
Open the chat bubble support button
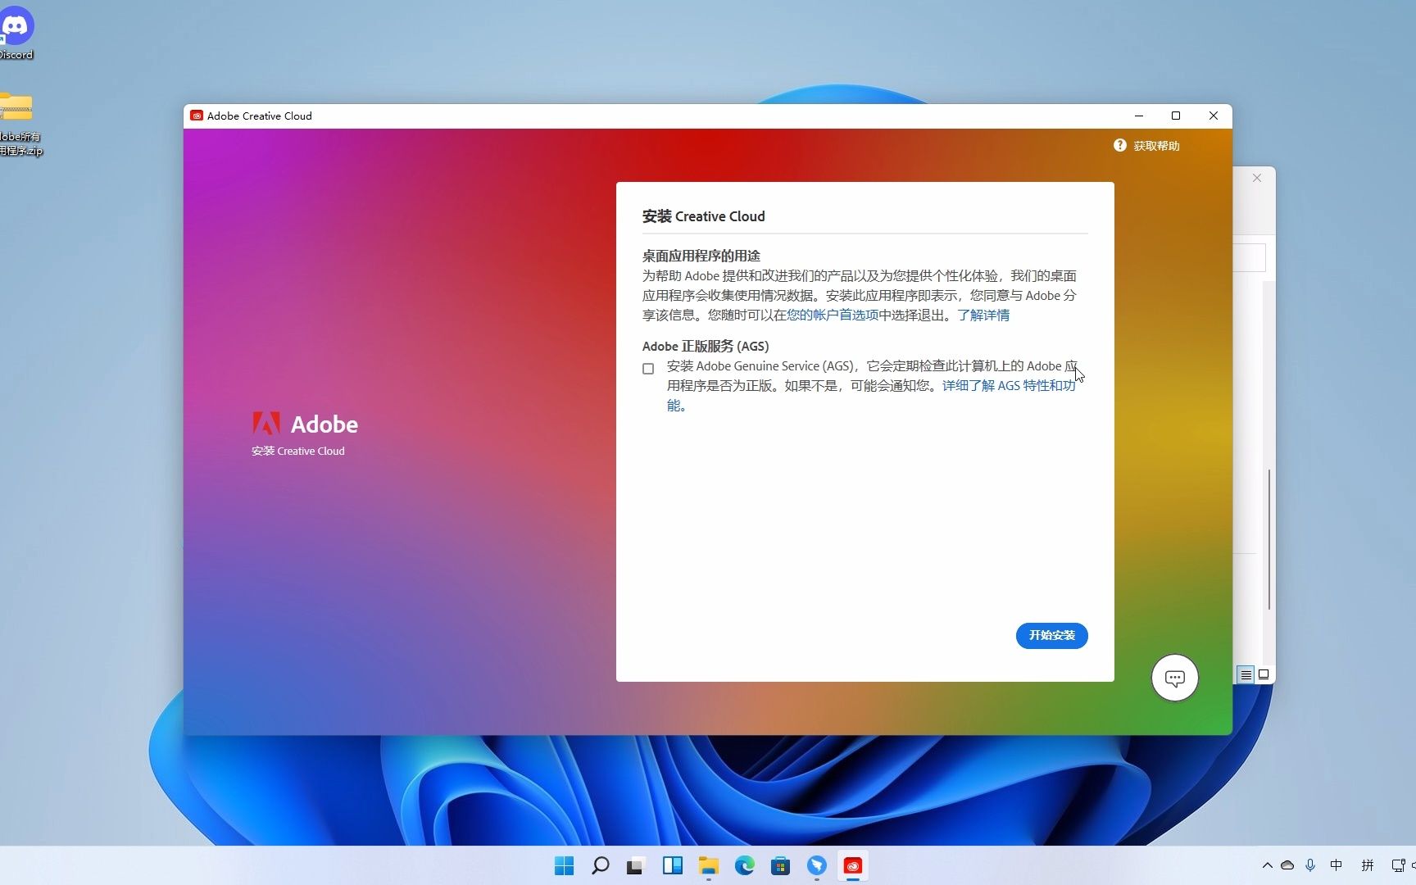(x=1174, y=678)
